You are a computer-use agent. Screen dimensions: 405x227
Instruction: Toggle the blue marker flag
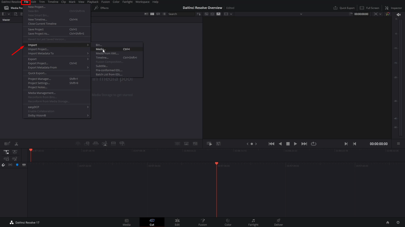pos(17,165)
